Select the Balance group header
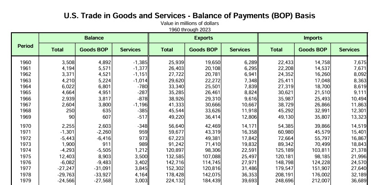 point(94,38)
